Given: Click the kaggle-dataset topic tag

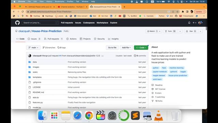Looking at the screenshot, I should tap(159, 76).
